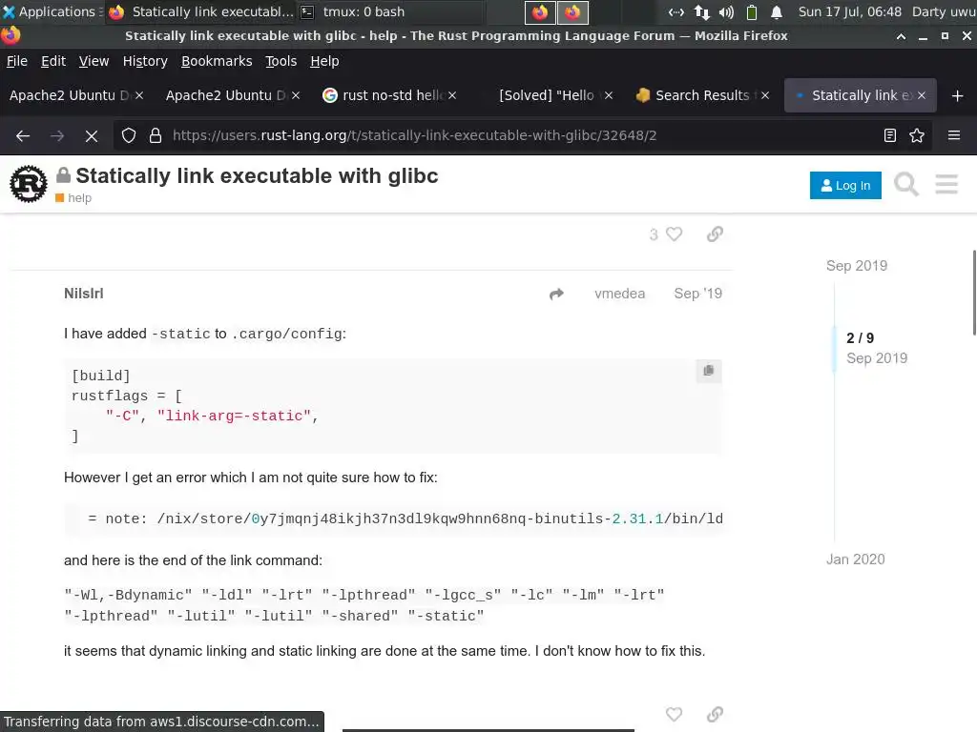The image size is (977, 732).
Task: Like the post with the heart icon
Action: (674, 234)
